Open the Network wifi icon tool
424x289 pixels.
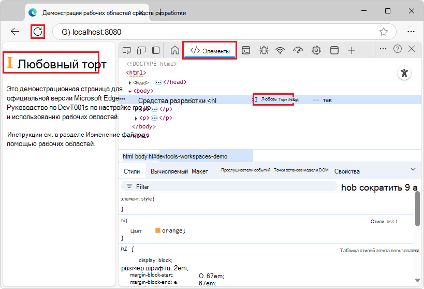280,50
